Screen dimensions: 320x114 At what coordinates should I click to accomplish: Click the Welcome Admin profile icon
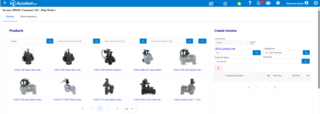306,3
